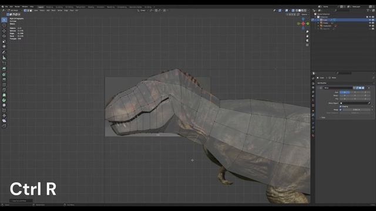
Task: Click the red X axis on navigation gizmo
Action: coord(303,23)
